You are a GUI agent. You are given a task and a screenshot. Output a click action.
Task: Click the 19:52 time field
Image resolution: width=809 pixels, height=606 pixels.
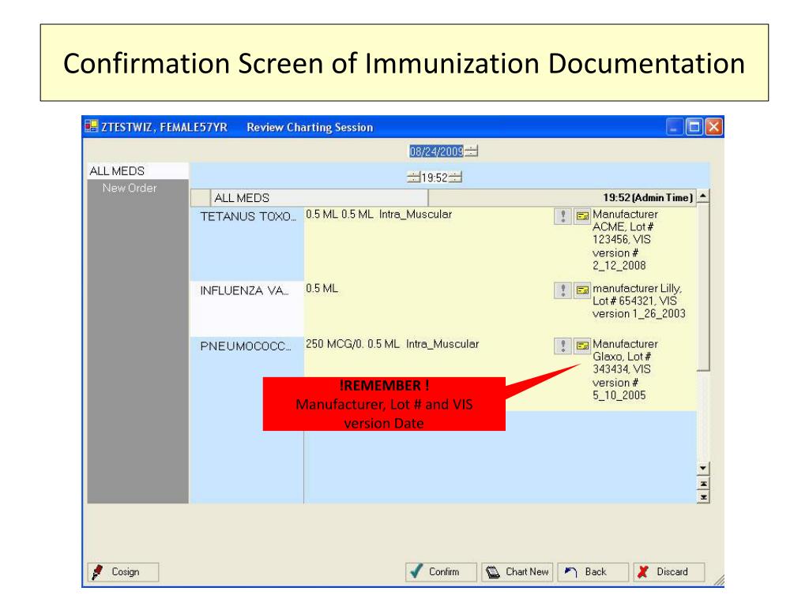(435, 178)
